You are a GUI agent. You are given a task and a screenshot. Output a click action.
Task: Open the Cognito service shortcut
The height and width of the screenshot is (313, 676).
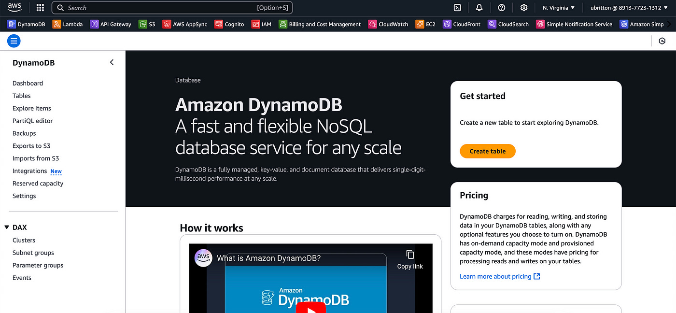(x=228, y=24)
